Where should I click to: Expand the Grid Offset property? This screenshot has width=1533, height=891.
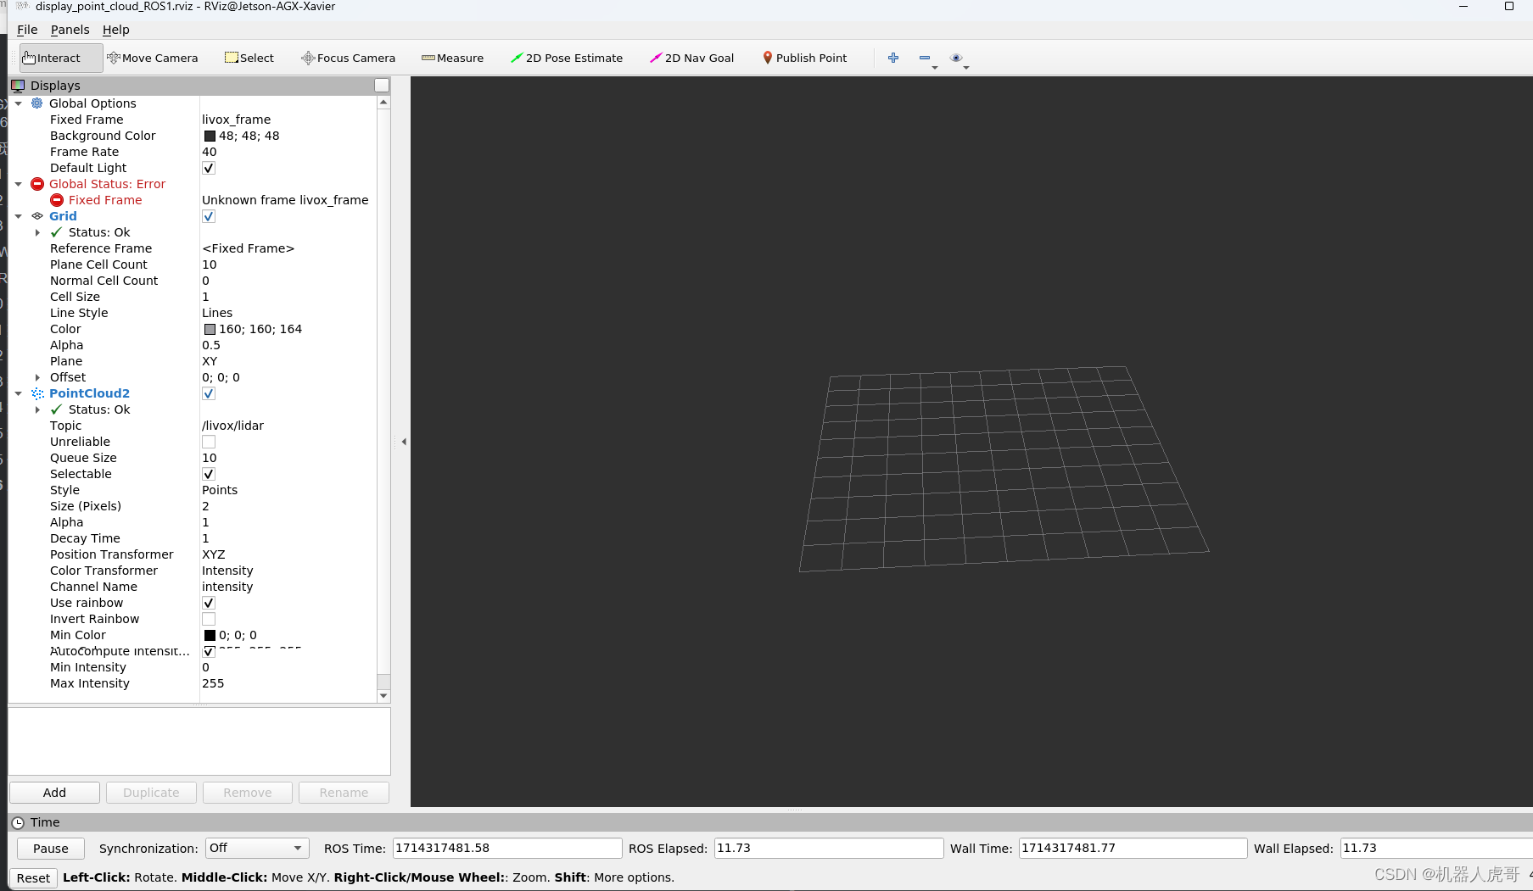(37, 377)
